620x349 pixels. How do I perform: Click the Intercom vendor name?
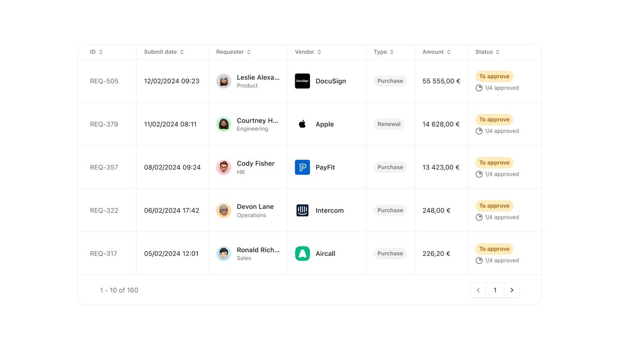(330, 210)
